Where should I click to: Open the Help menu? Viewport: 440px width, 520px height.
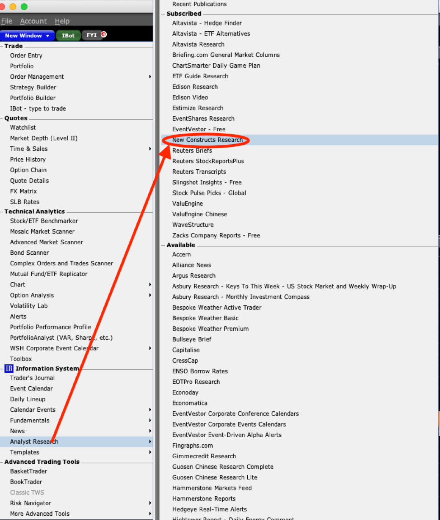click(62, 21)
